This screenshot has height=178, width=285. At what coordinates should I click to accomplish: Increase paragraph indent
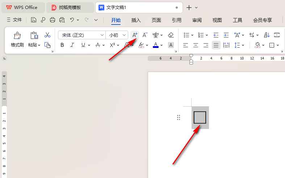tap(226, 35)
